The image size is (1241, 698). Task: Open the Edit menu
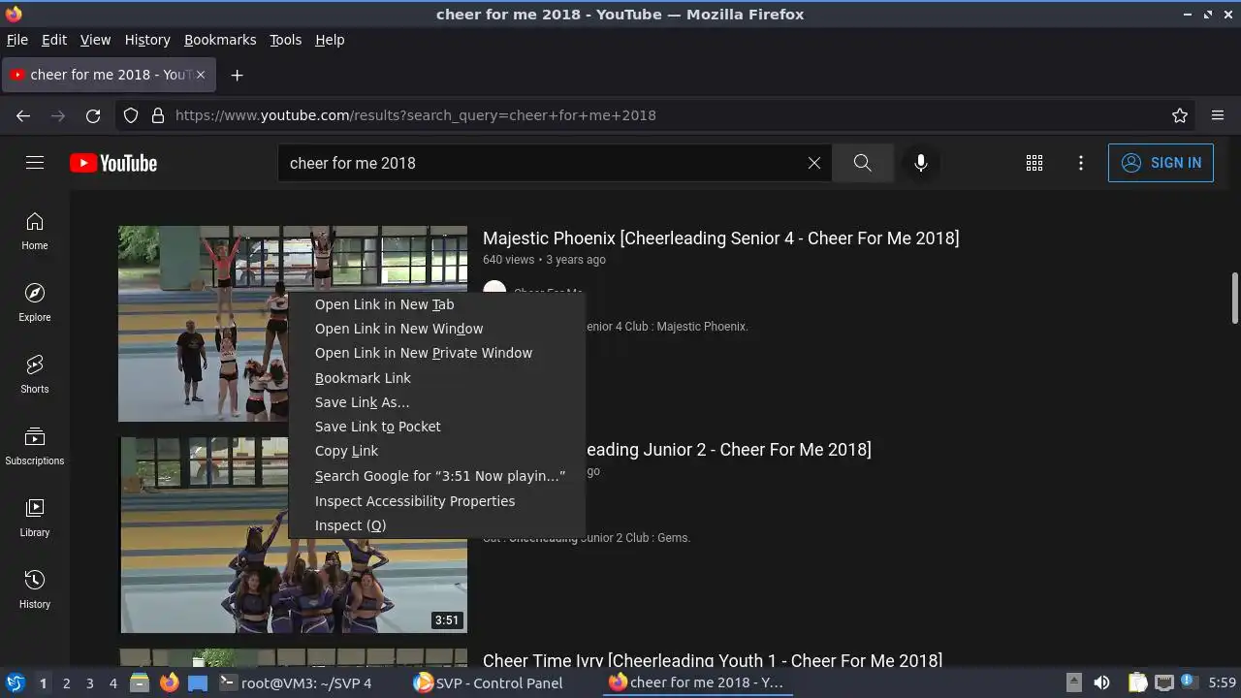coord(54,40)
